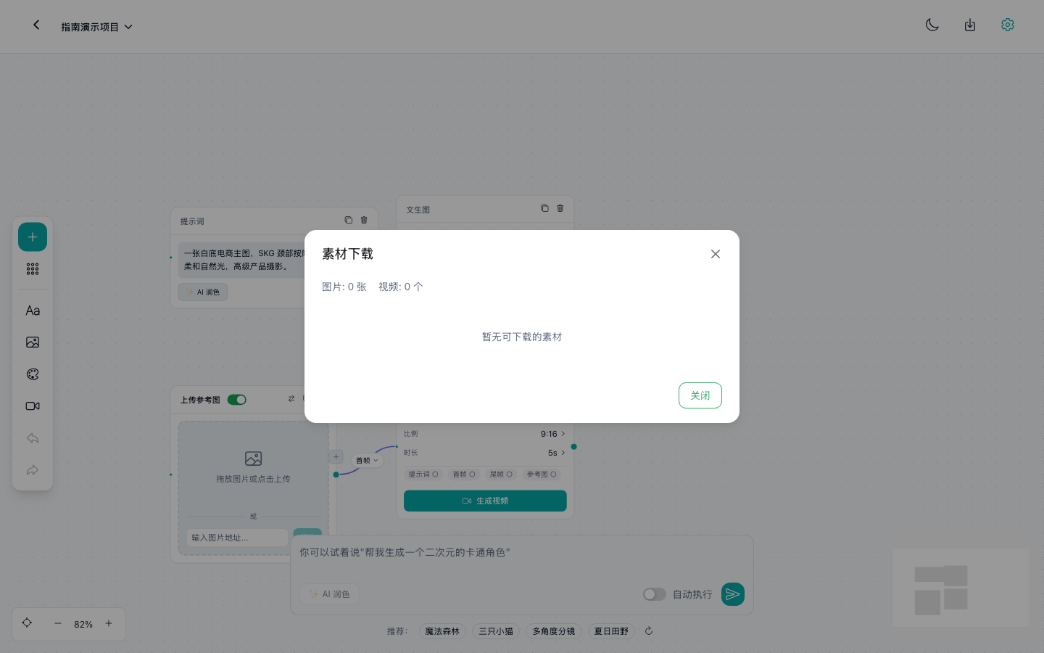Choose the 夏日田野 suggestion
Viewport: 1044px width, 653px height.
click(611, 631)
